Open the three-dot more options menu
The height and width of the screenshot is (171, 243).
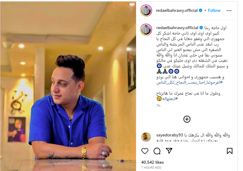pyautogui.click(x=229, y=11)
